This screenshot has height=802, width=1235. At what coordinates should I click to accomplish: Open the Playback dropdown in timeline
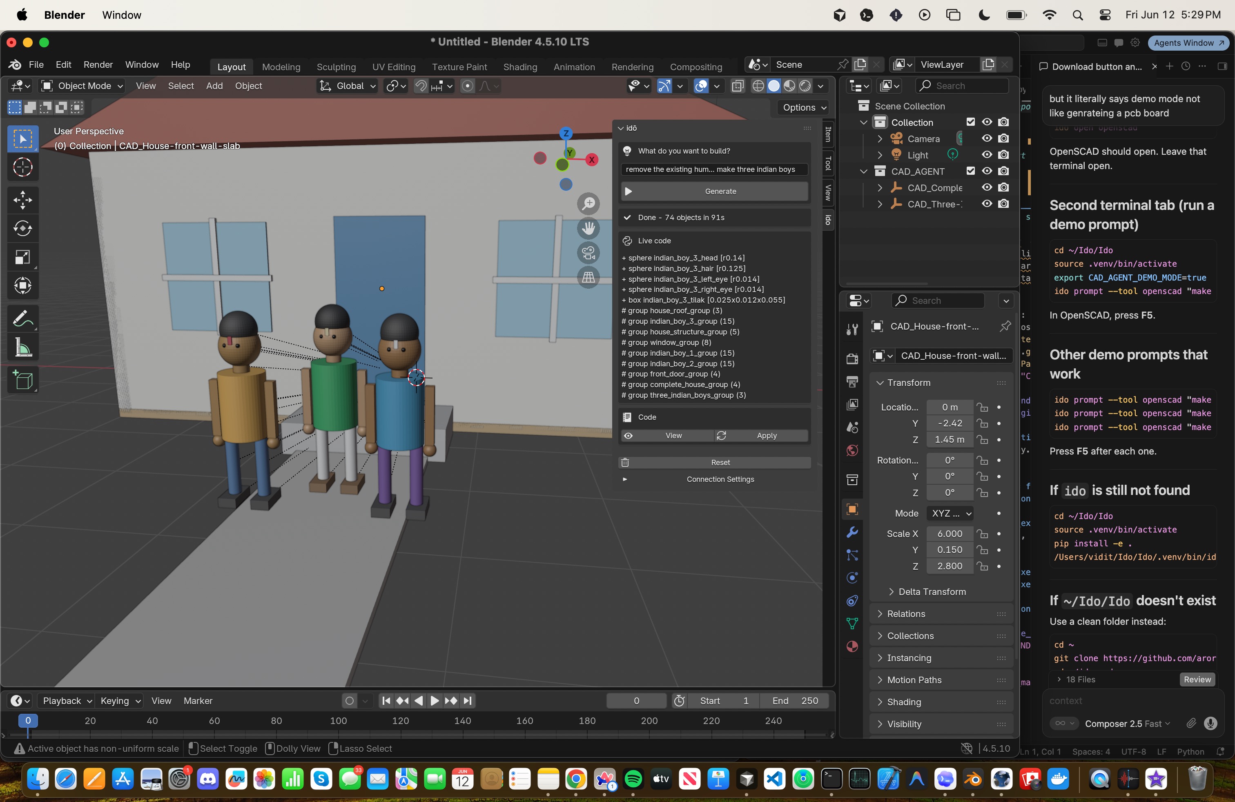point(67,701)
